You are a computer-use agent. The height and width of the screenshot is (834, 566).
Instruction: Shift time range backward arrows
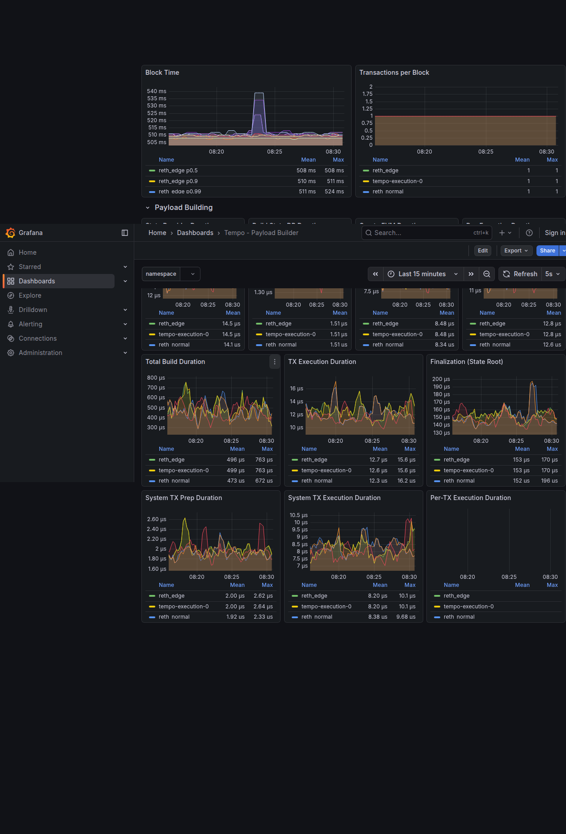[375, 274]
